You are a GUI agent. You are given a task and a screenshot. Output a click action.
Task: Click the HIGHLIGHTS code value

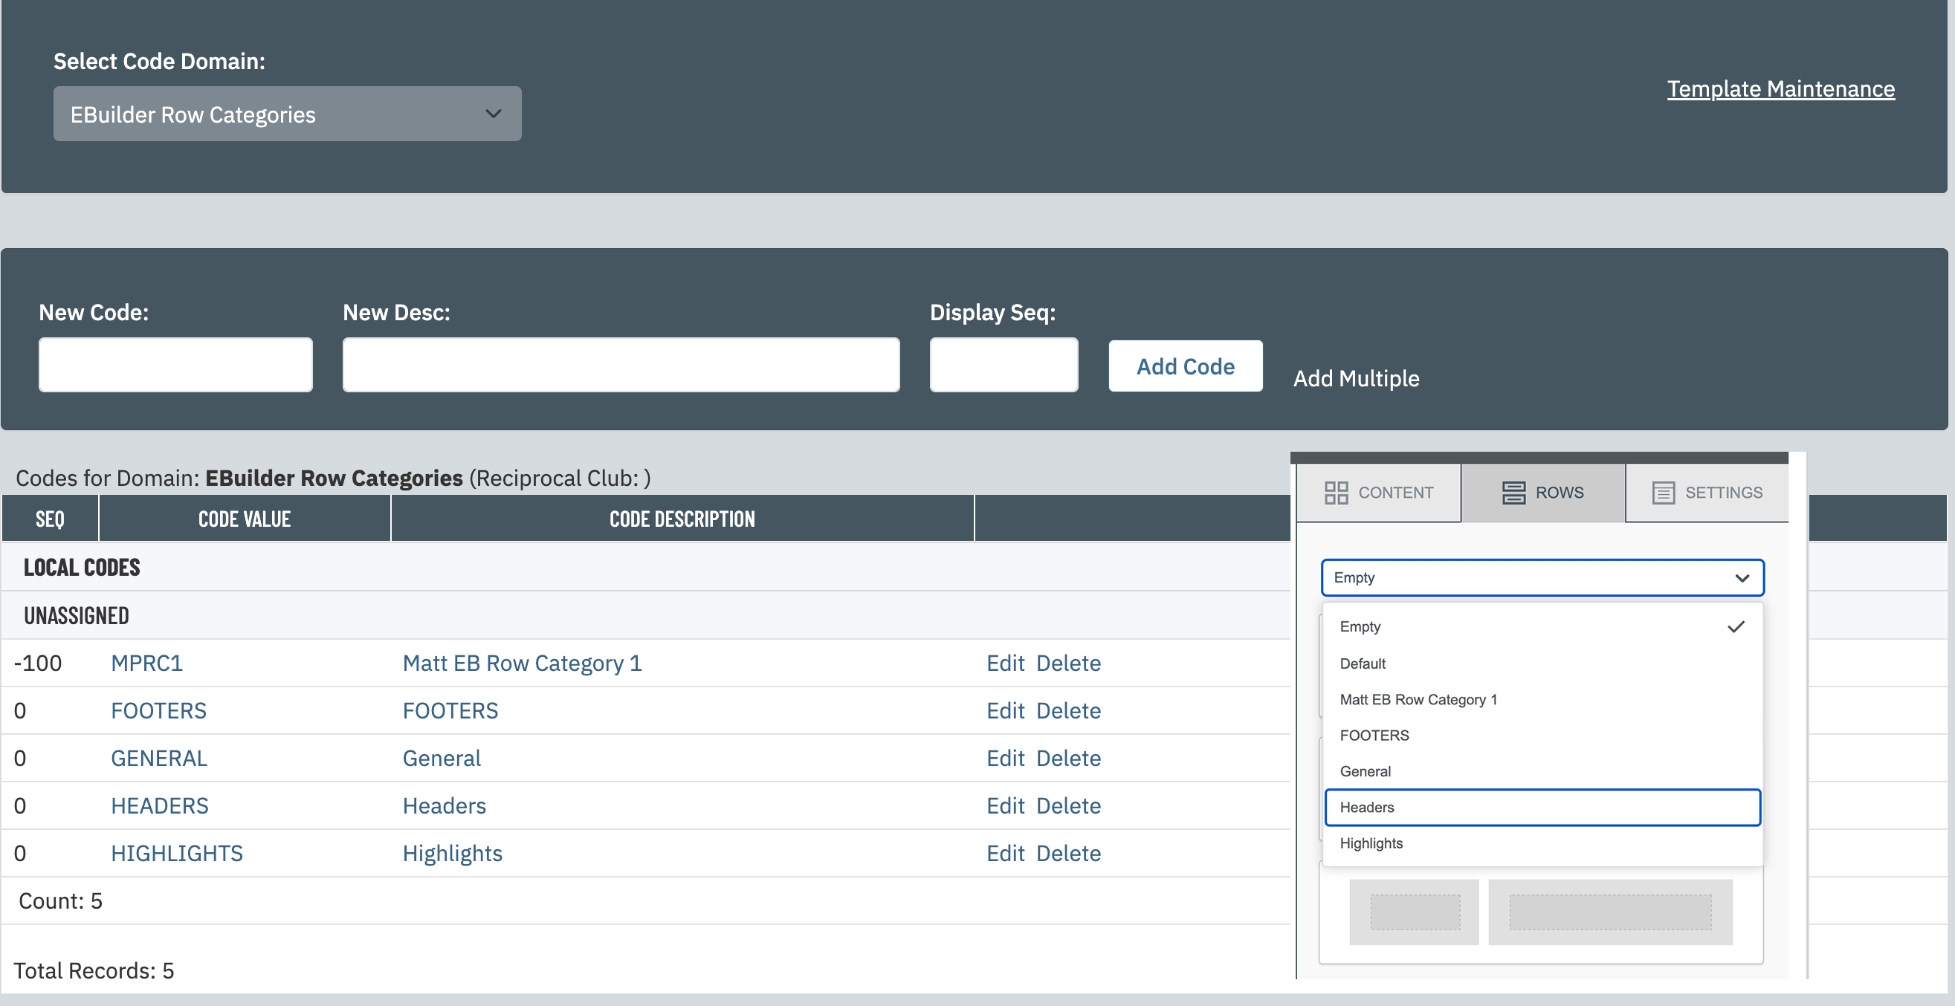point(177,854)
